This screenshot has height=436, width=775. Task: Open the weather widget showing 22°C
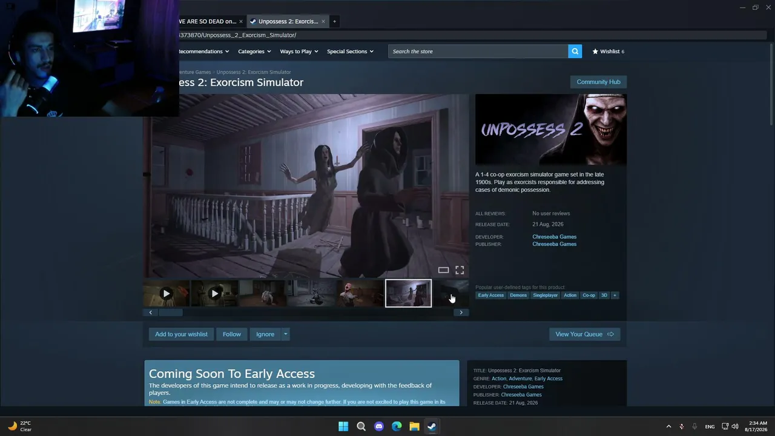tap(19, 426)
